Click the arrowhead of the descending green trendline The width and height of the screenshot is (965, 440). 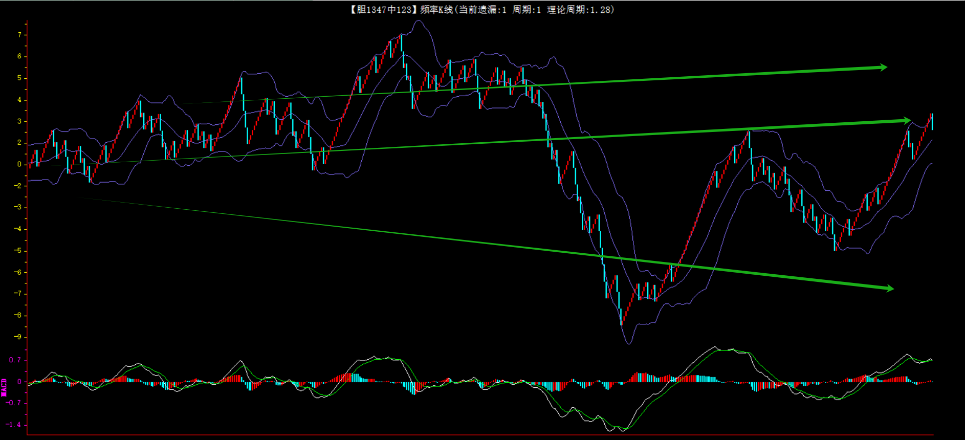click(889, 289)
